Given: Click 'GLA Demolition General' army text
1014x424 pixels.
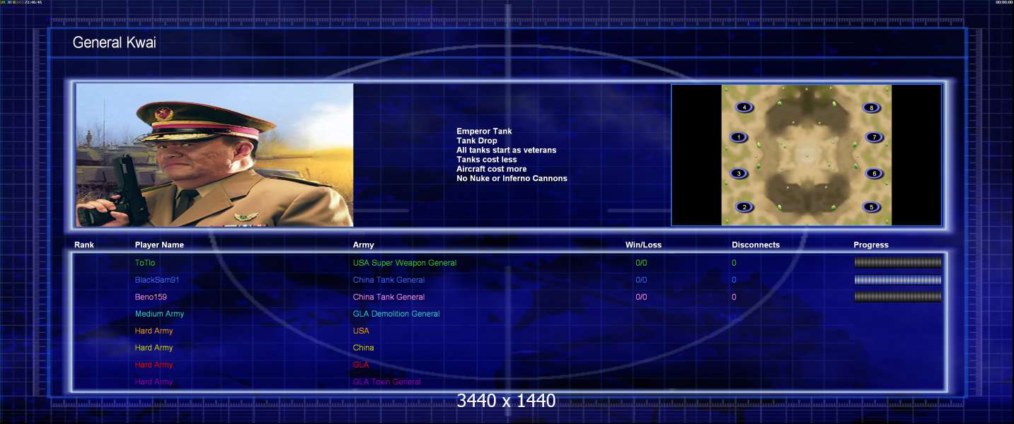Looking at the screenshot, I should [x=396, y=314].
